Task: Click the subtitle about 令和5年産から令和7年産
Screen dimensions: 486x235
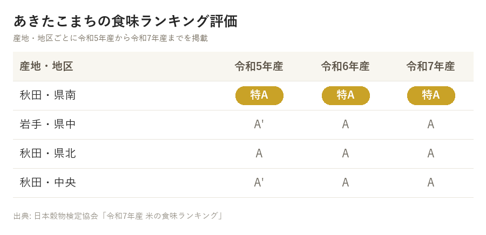Action: coord(110,38)
